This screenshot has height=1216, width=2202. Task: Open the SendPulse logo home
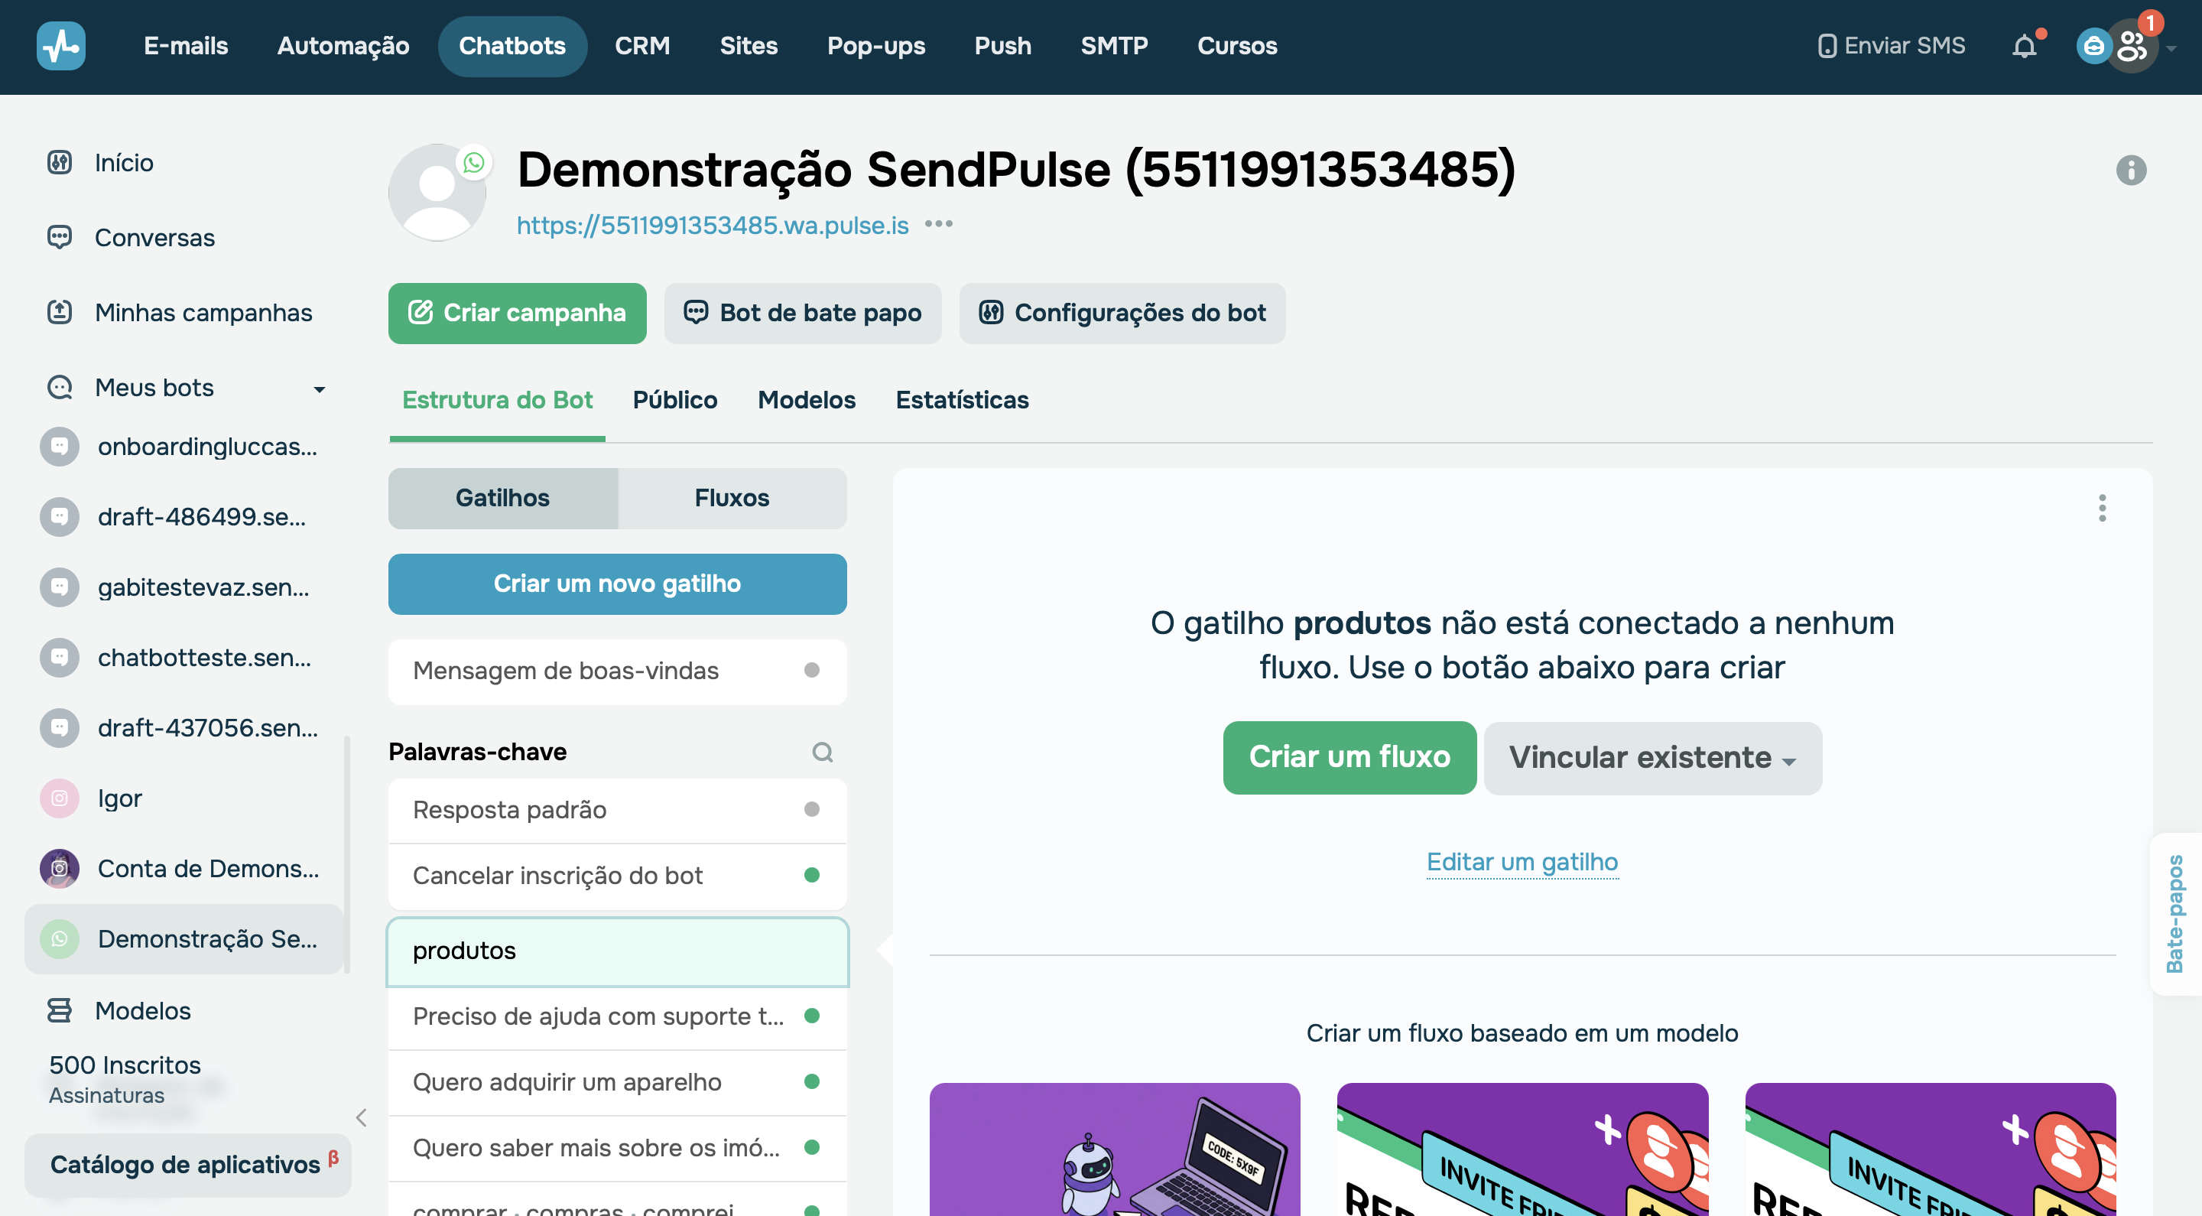coord(60,45)
